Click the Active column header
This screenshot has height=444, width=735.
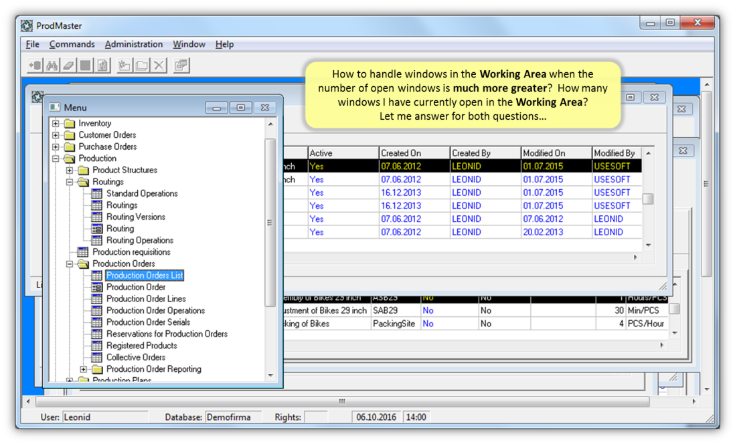coord(343,153)
